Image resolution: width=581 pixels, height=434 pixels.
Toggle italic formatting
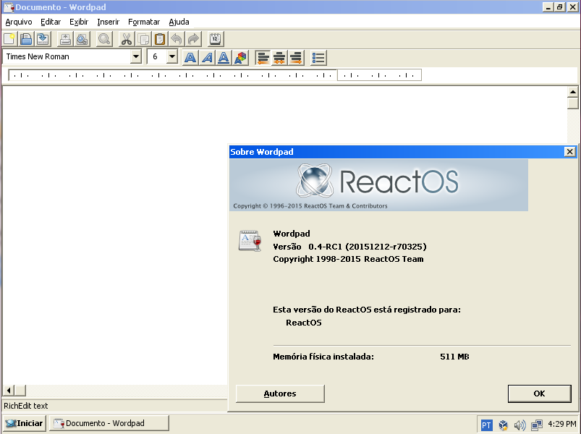click(x=206, y=57)
